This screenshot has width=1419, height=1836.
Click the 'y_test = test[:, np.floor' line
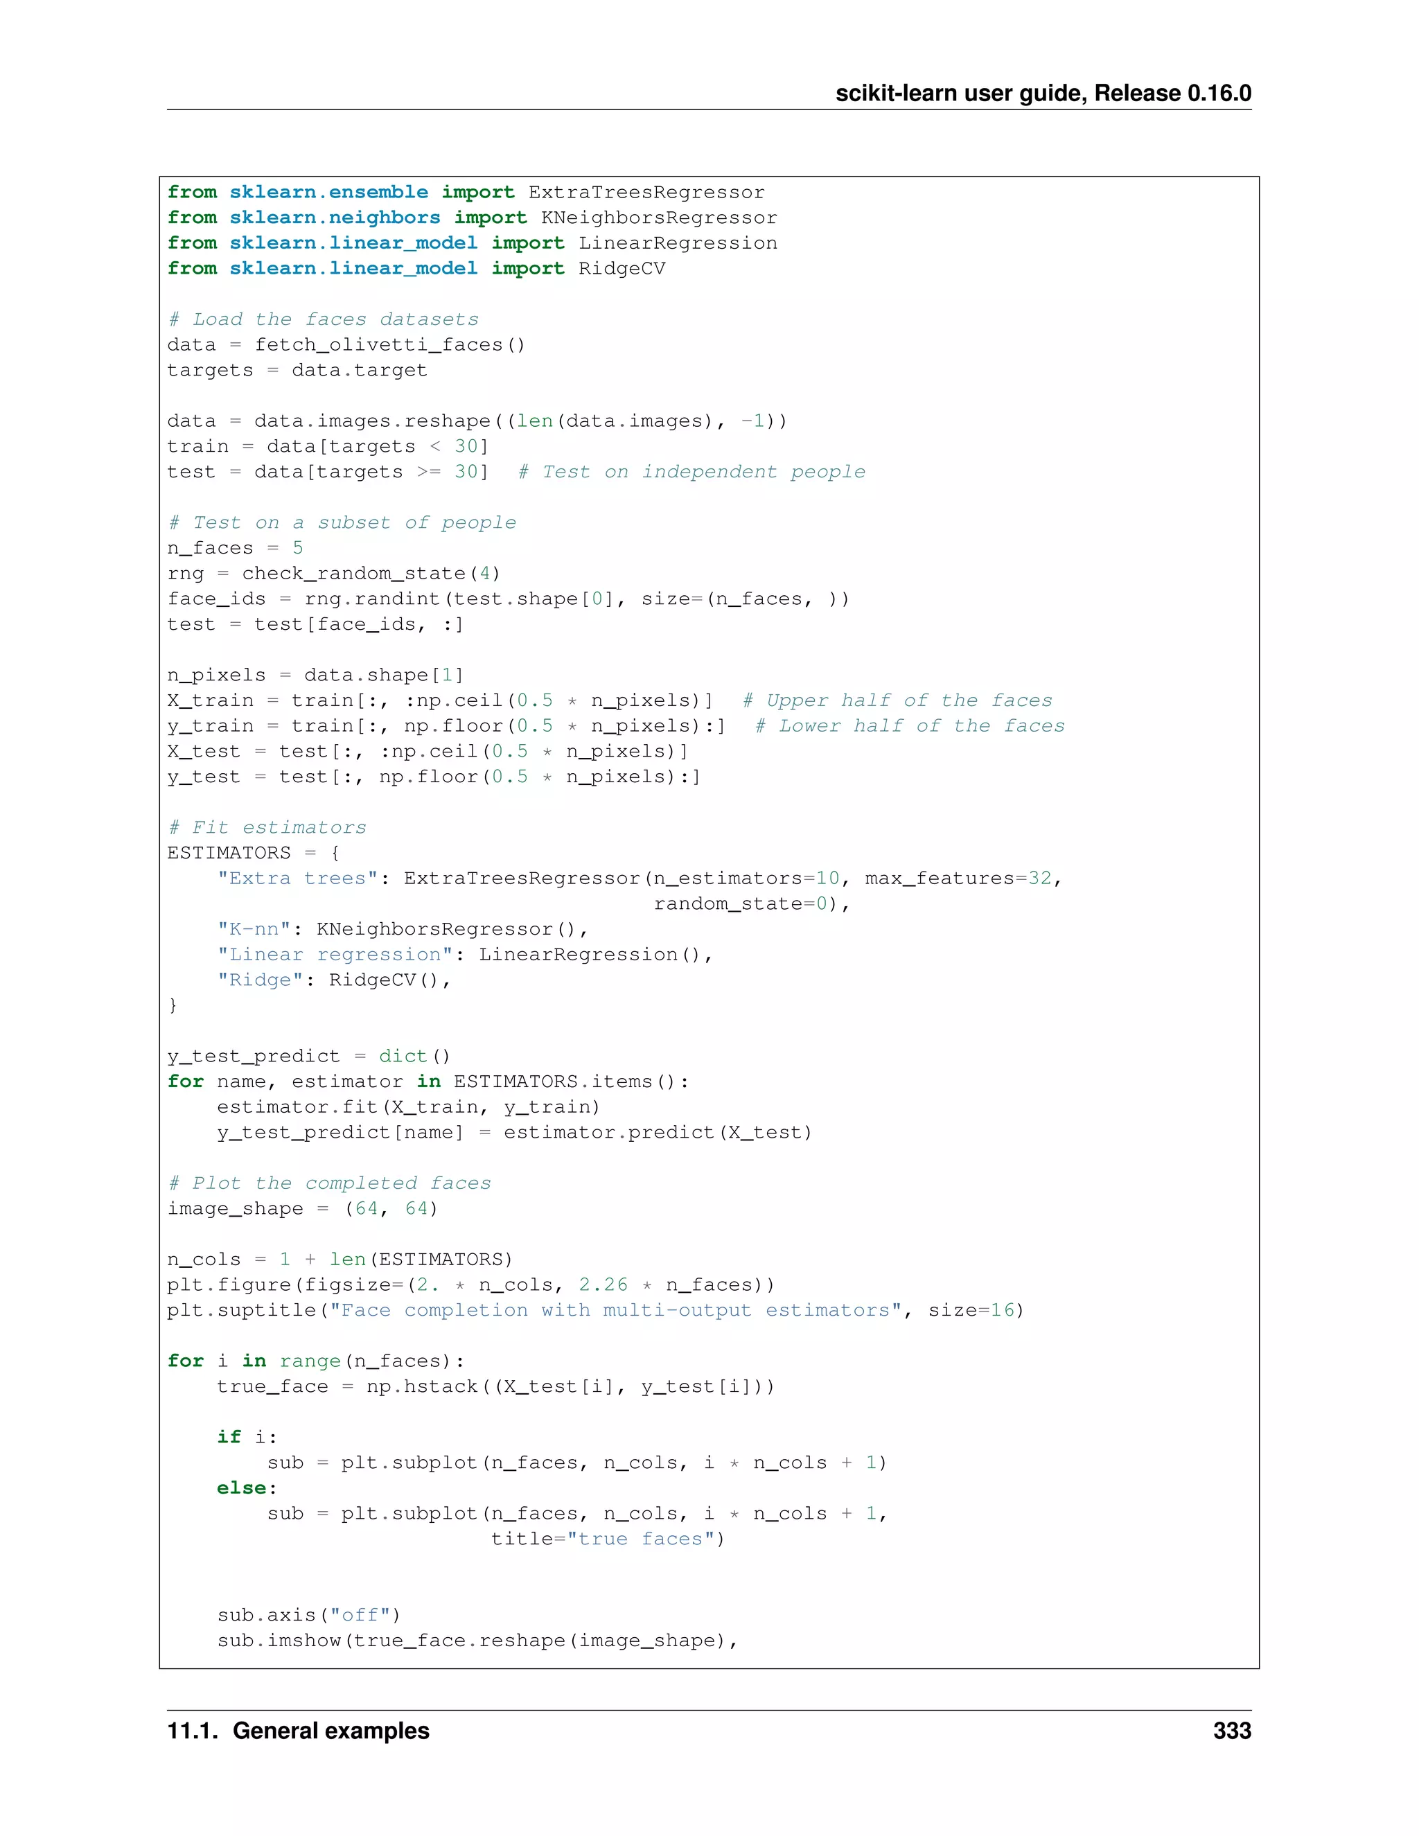(x=434, y=777)
